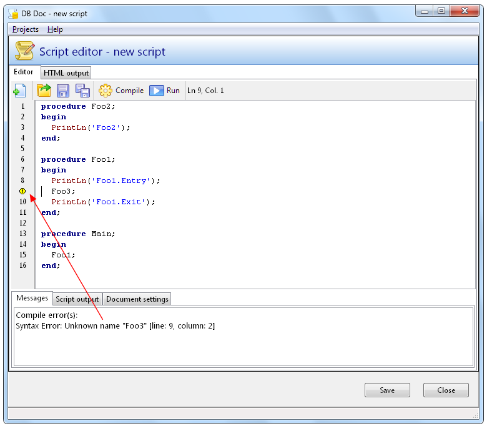Click the save-as copy icon
This screenshot has width=492, height=431.
(82, 91)
